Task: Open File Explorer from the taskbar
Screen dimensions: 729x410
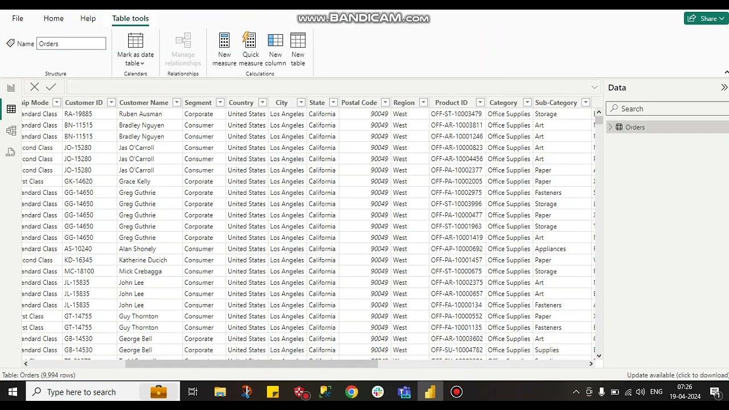Action: (x=220, y=392)
